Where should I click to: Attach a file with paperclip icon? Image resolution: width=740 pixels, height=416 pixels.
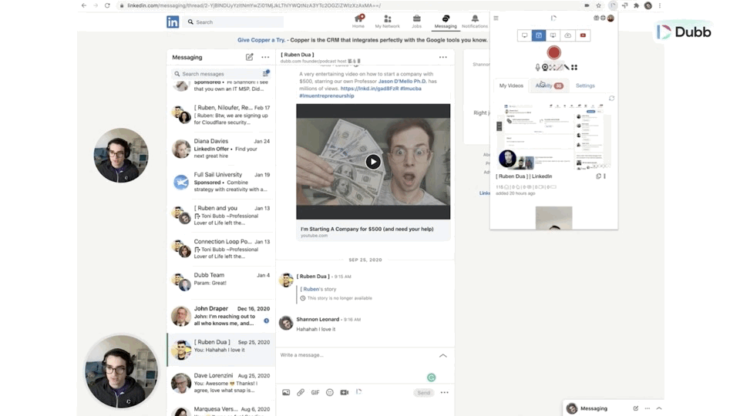(301, 392)
